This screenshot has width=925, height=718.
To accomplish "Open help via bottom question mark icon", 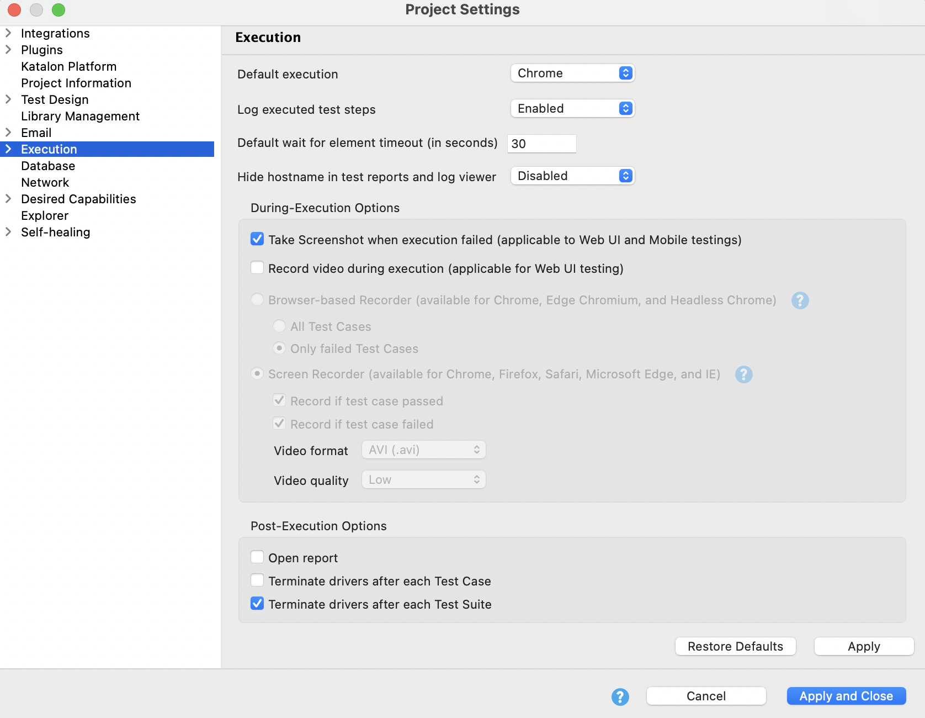I will coord(620,696).
